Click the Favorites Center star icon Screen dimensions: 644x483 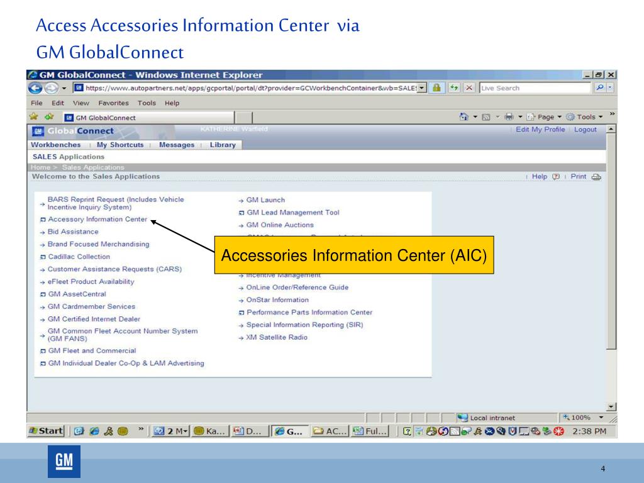click(x=34, y=117)
